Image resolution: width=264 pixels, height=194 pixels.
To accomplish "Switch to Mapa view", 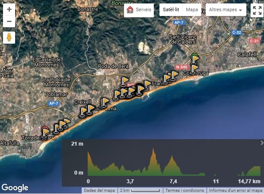I will tap(192, 10).
